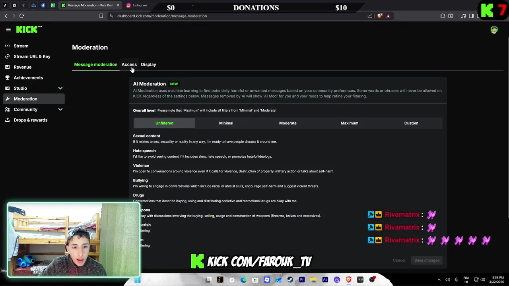Open Stream URL & Key page

33,56
